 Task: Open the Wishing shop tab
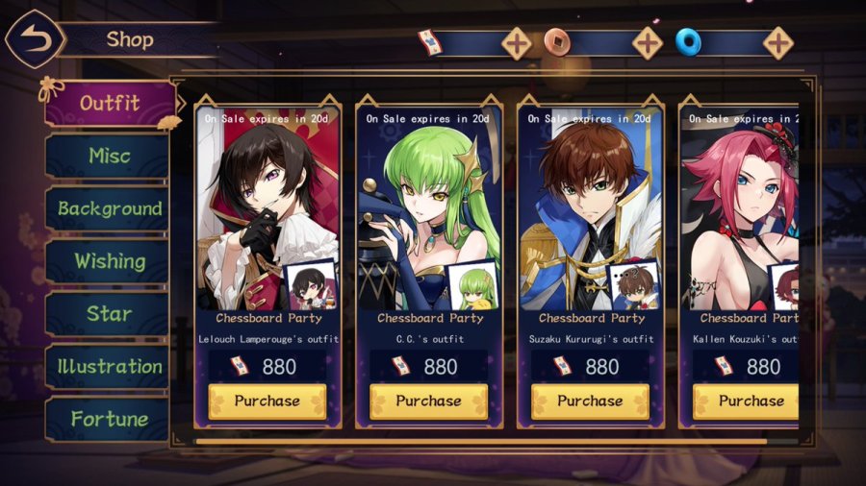(108, 261)
